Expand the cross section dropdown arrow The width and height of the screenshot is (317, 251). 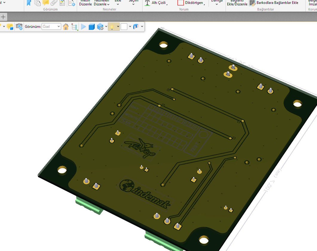pos(142,27)
